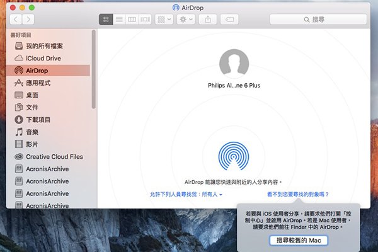Click the 下載項目 download arrow icon
The width and height of the screenshot is (378, 252).
point(19,120)
